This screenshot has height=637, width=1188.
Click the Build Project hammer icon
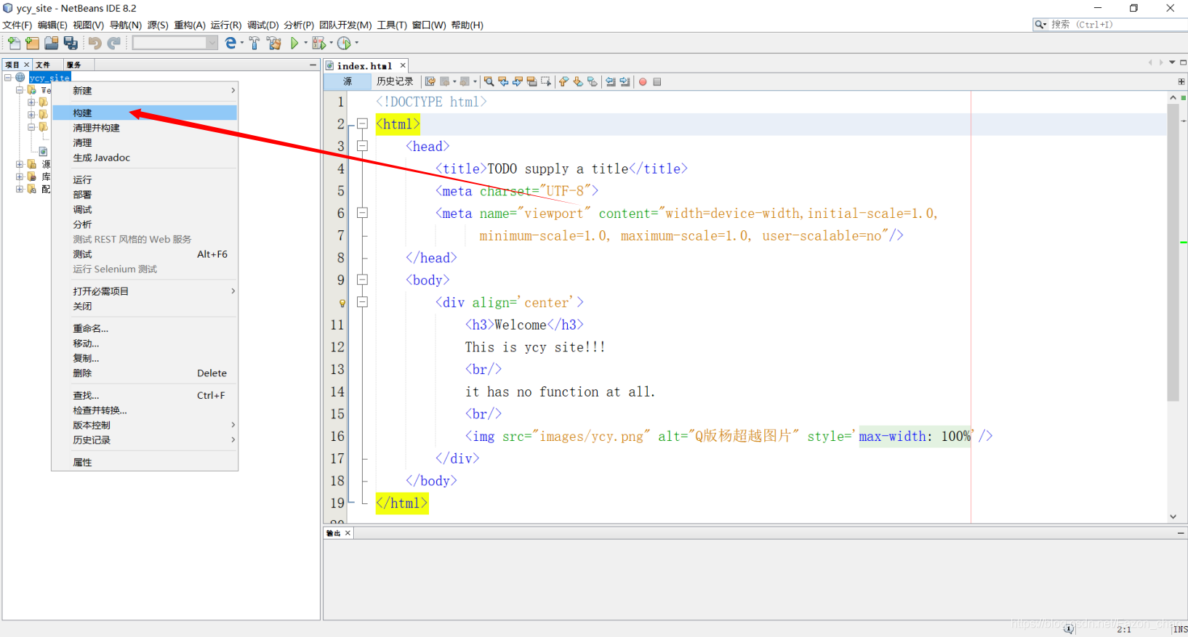tap(254, 44)
